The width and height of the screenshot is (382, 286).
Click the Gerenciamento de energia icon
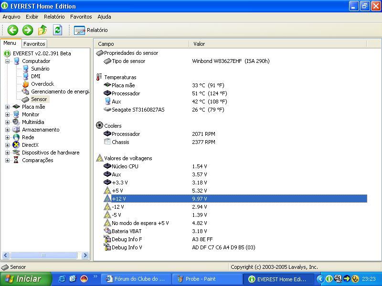[x=25, y=92]
